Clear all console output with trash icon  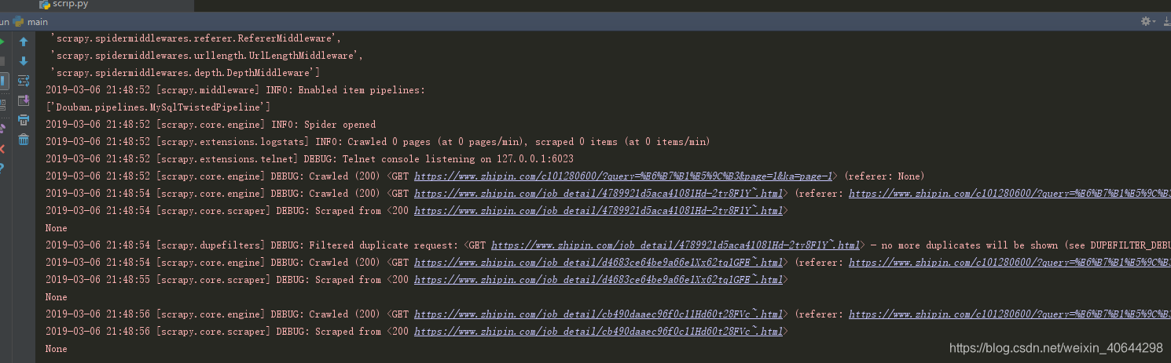24,140
